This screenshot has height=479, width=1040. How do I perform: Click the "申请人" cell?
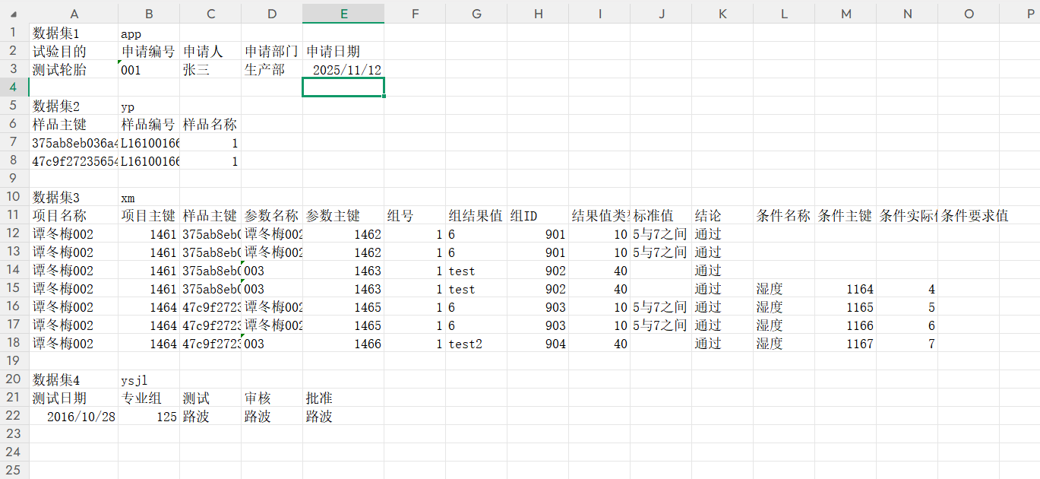pyautogui.click(x=210, y=51)
